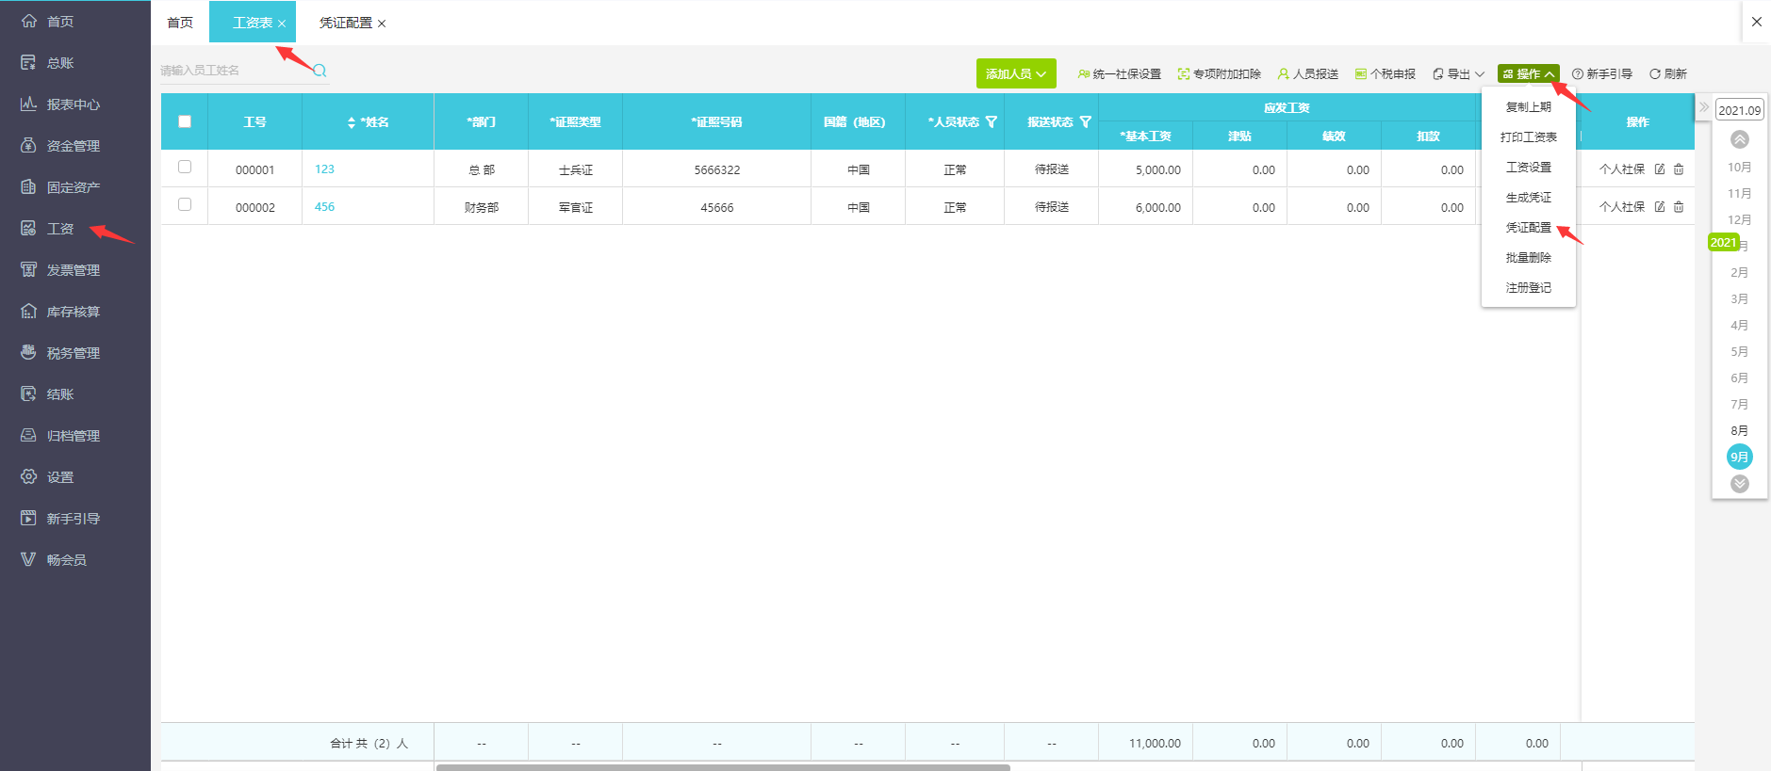Click the refresh 刷新 icon

[x=1655, y=74]
